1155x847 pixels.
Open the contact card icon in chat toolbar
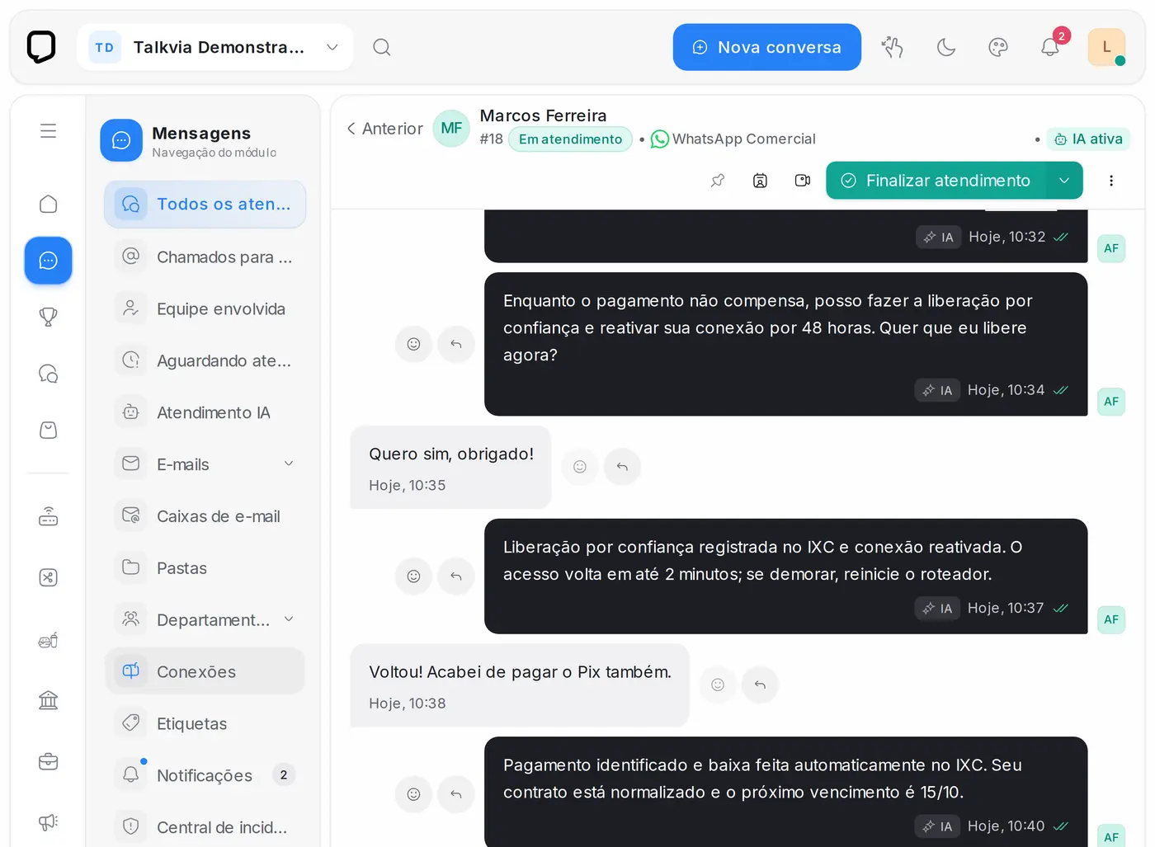pos(760,181)
